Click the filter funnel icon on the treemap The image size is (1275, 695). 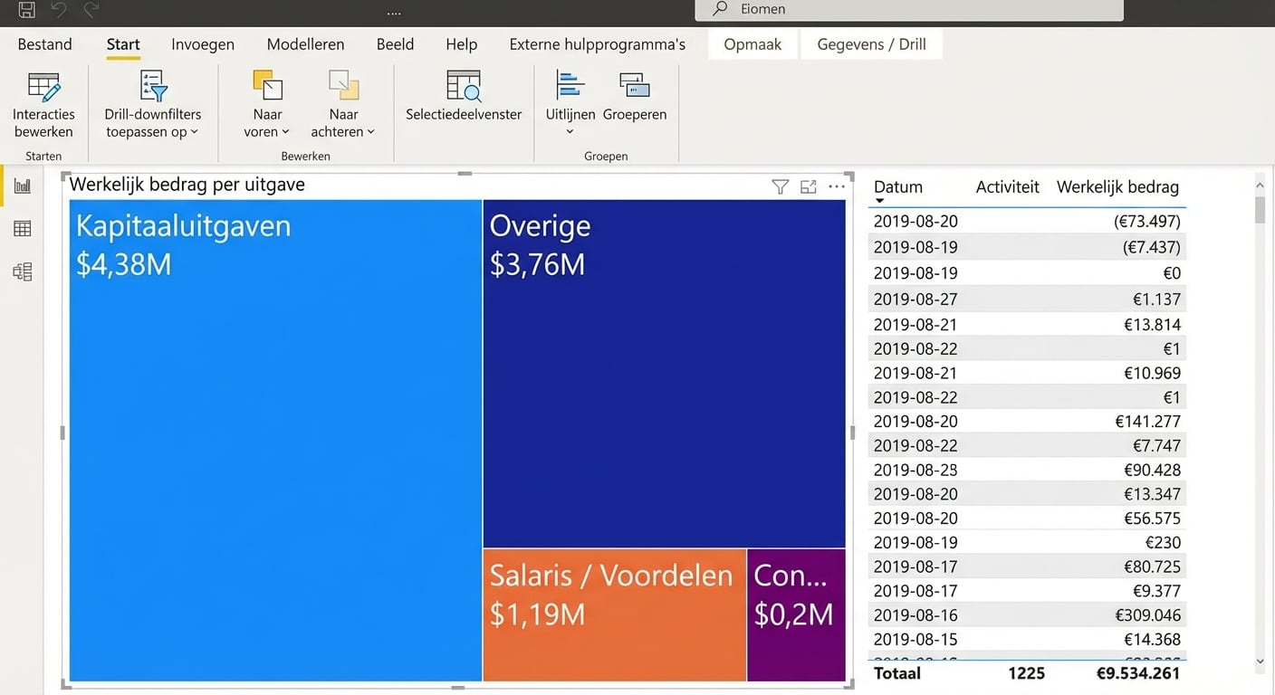[780, 186]
